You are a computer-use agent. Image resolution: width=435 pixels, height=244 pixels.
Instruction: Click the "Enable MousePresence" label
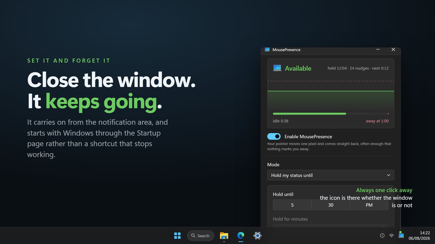tap(308, 137)
